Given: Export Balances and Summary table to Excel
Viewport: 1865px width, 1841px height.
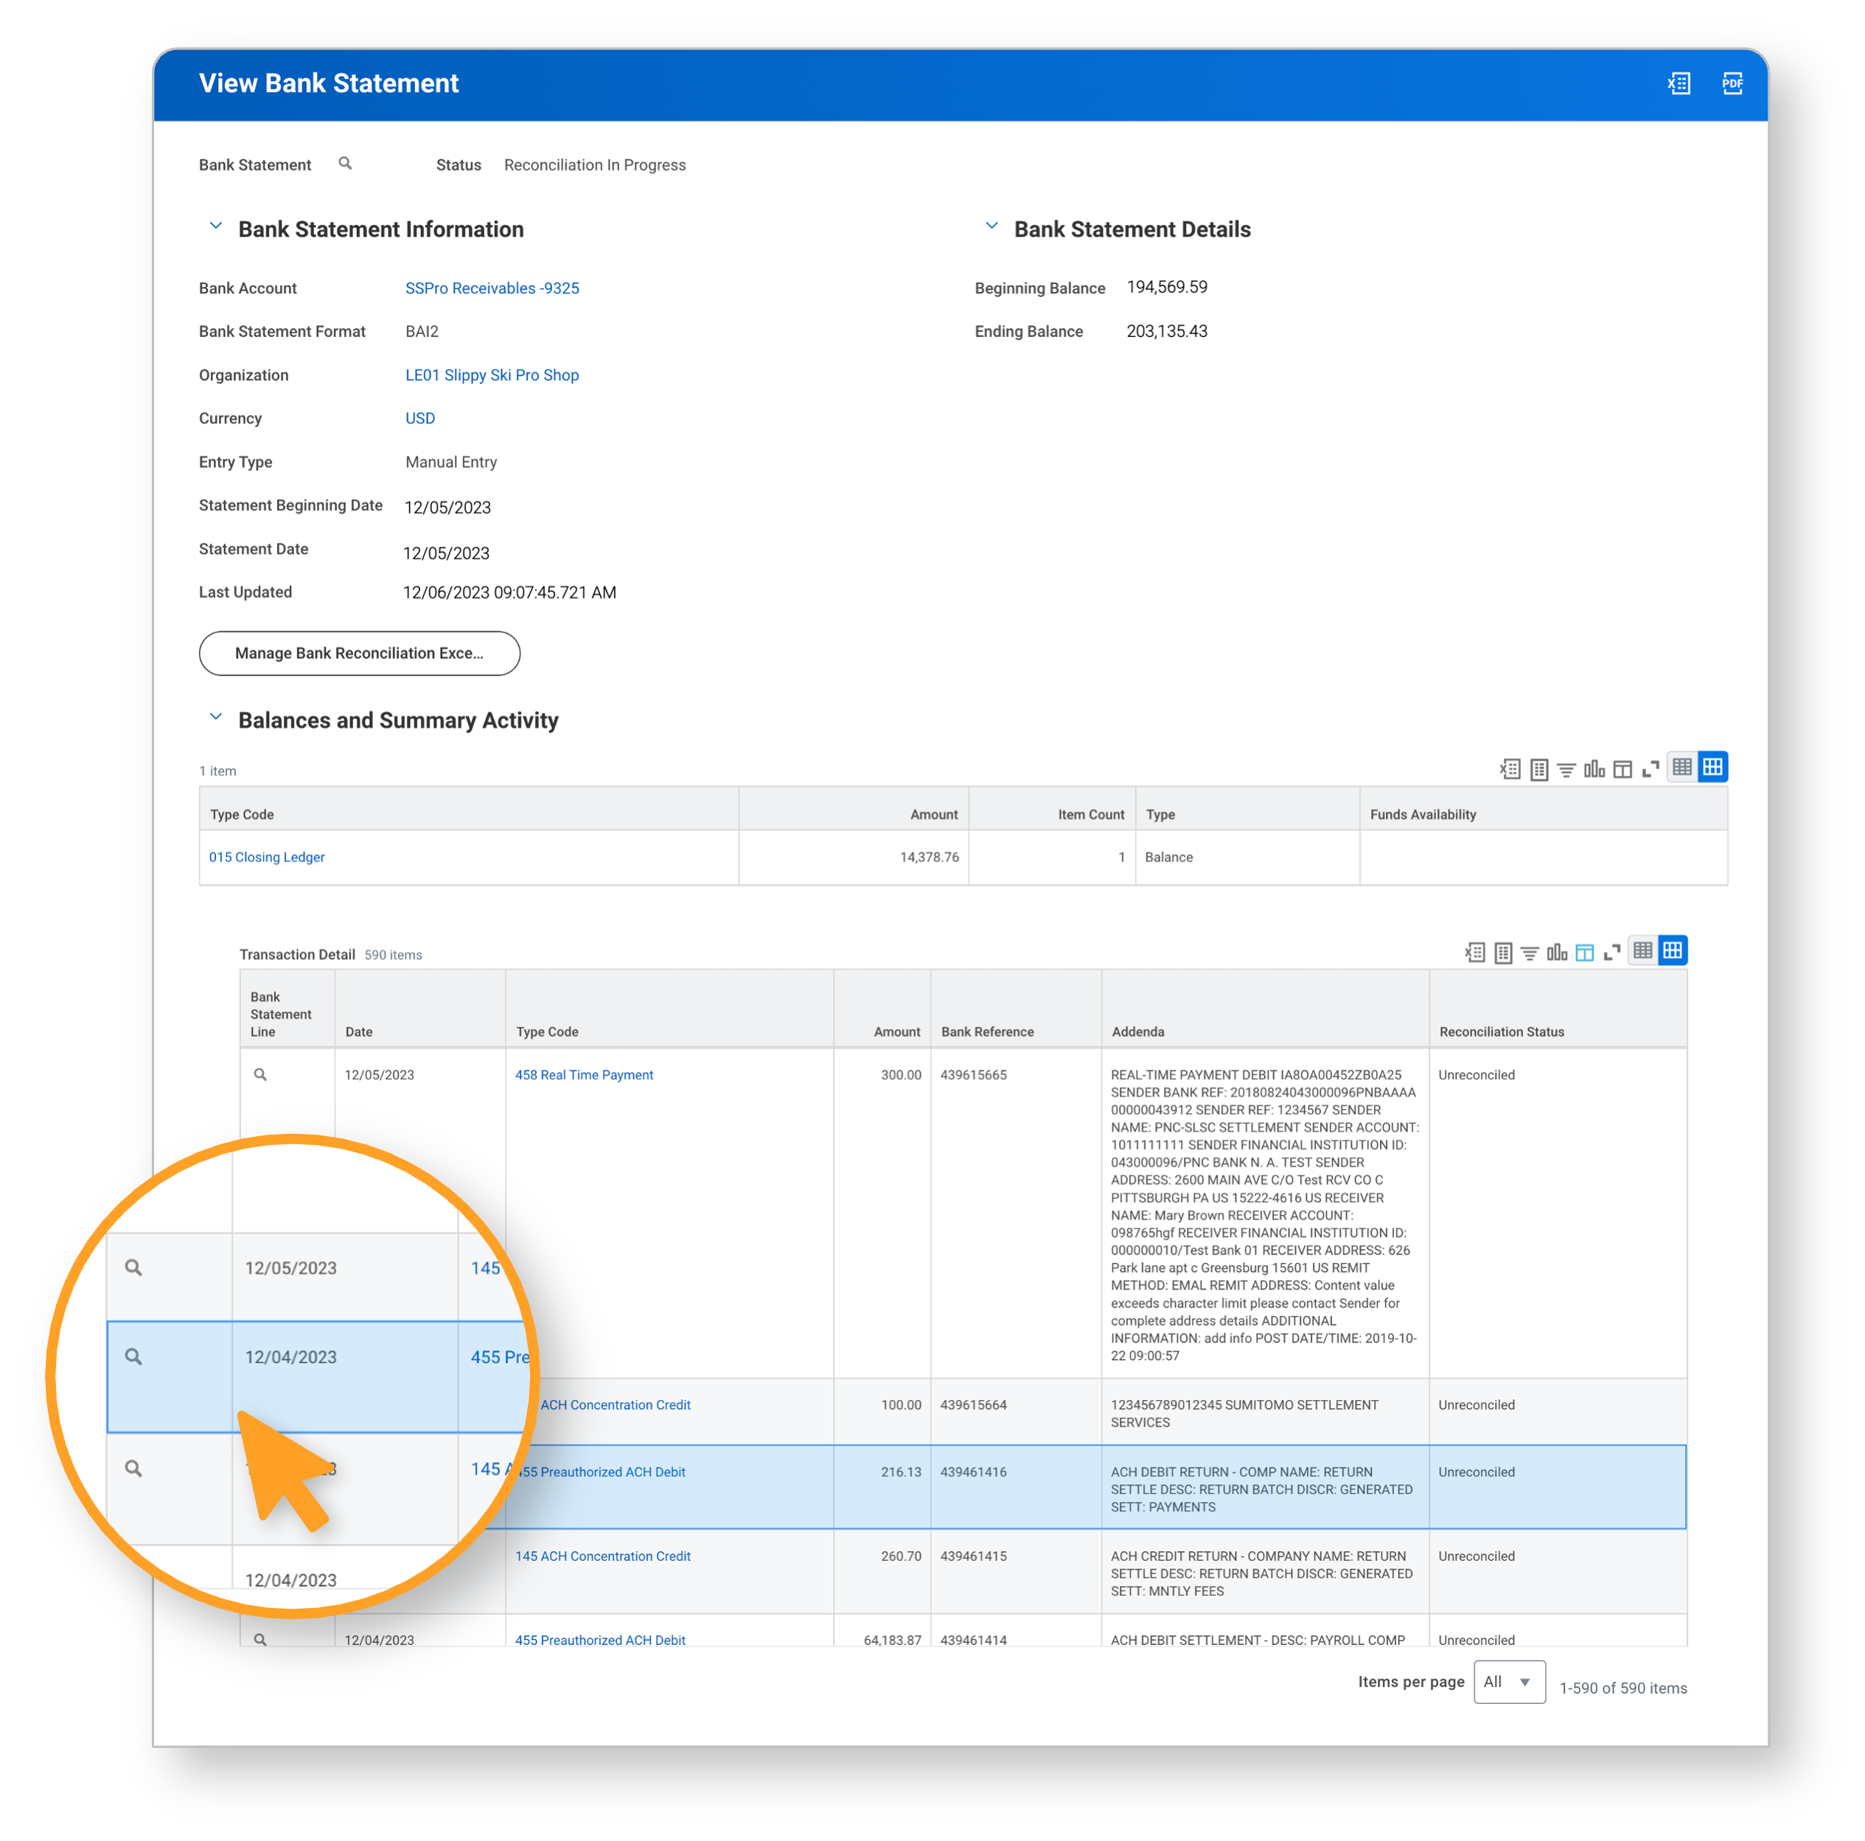Looking at the screenshot, I should pos(1510,770).
